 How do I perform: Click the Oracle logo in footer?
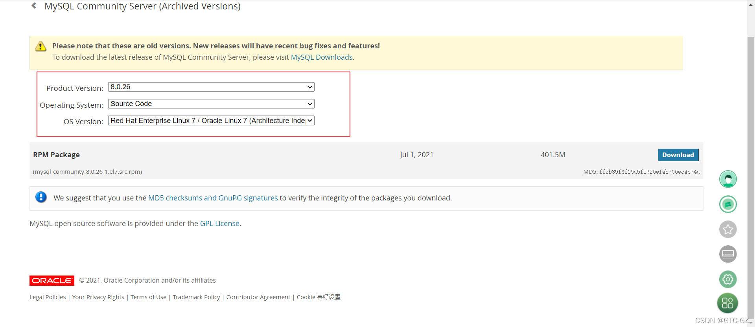(x=52, y=281)
